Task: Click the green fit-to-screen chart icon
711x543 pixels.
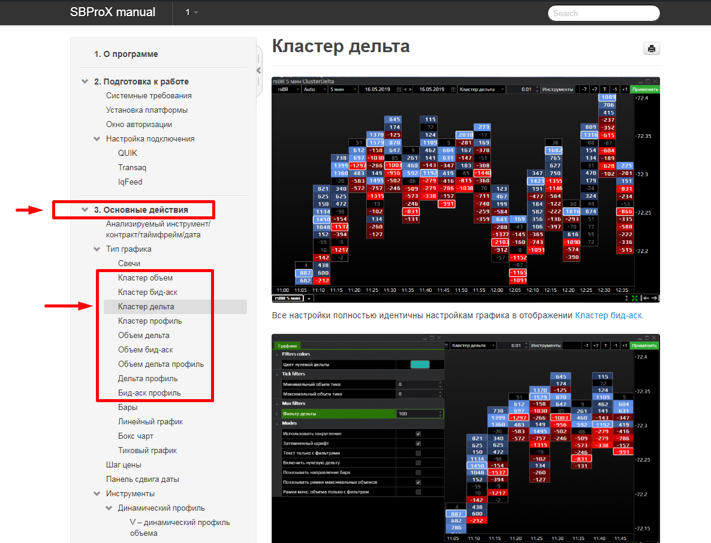Action: click(635, 298)
